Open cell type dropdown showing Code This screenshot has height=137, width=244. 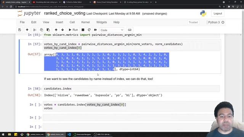(x=112, y=30)
